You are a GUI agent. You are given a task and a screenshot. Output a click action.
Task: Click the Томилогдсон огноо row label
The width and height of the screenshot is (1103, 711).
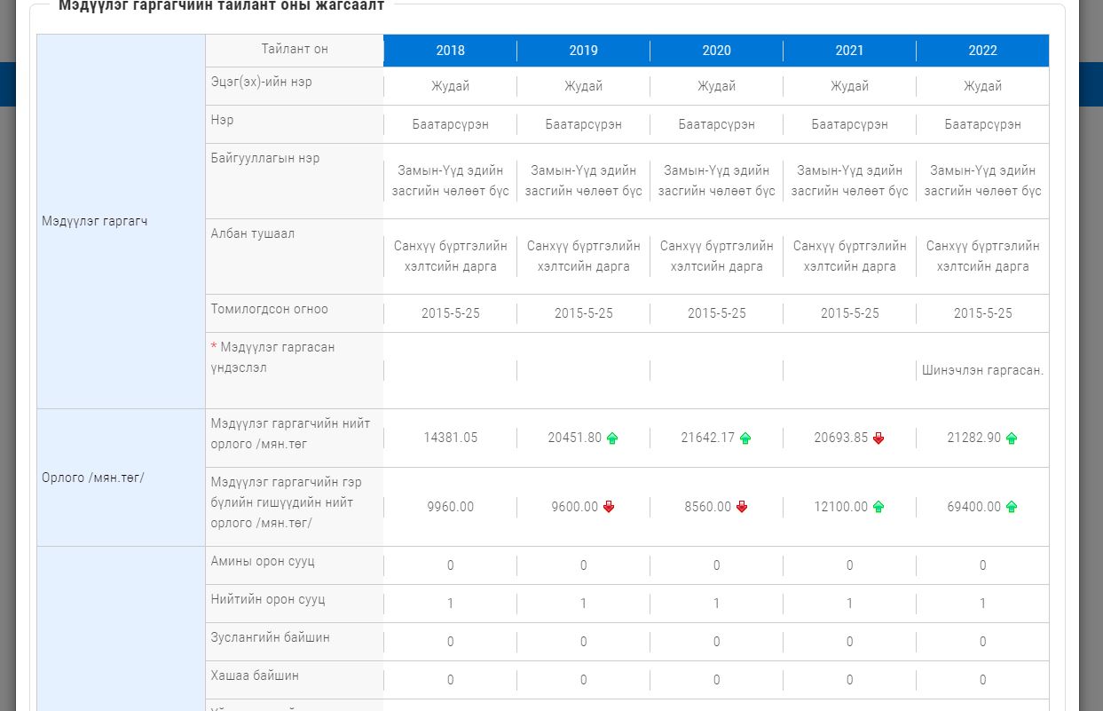[x=269, y=309]
